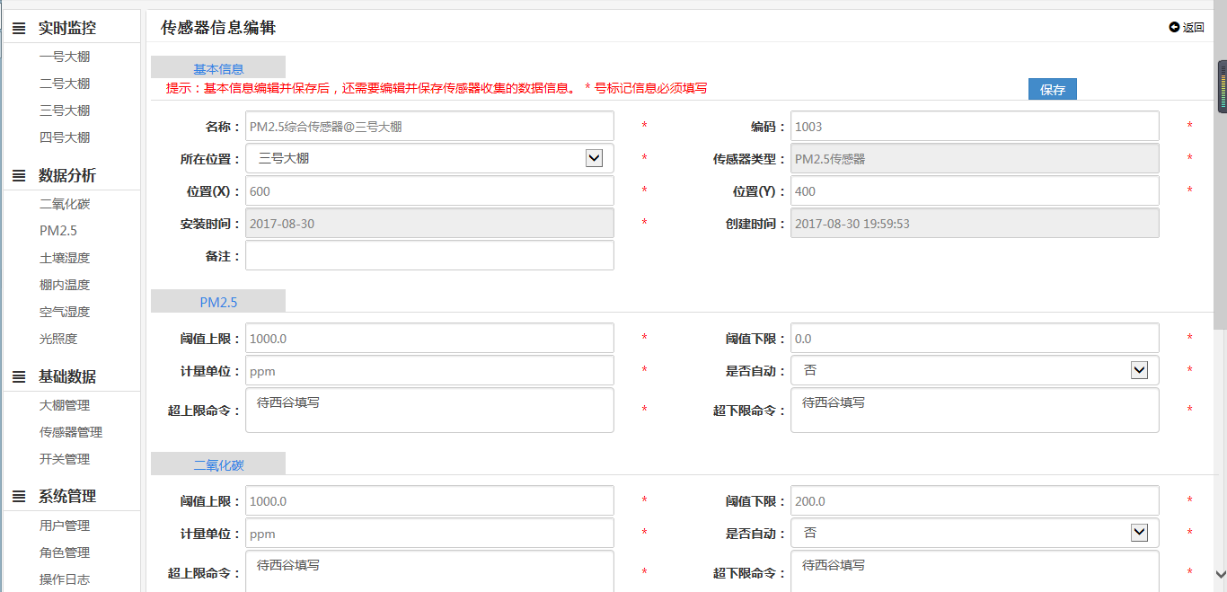Select 三号大棚 in the sidebar menu
Screen dimensions: 1227x592
[x=65, y=110]
